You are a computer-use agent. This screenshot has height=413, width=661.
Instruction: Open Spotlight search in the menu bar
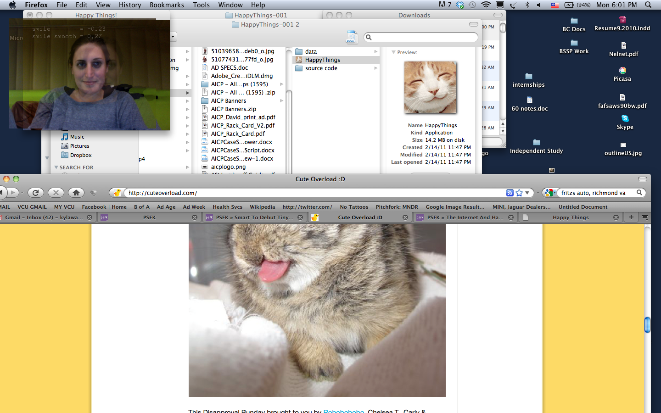tap(648, 5)
